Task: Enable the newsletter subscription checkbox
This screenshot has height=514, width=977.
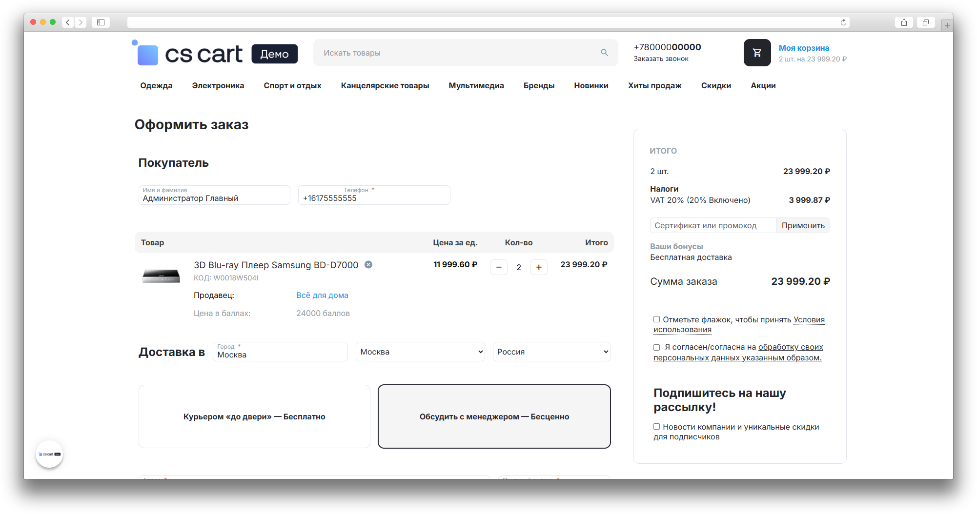Action: (656, 427)
